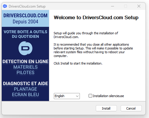Enable the Installation silencieuse checkbox
149x118 pixels.
pos(90,96)
